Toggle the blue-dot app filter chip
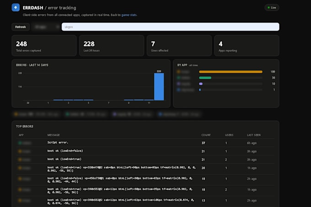This screenshot has height=207, width=311. pyautogui.click(x=179, y=114)
